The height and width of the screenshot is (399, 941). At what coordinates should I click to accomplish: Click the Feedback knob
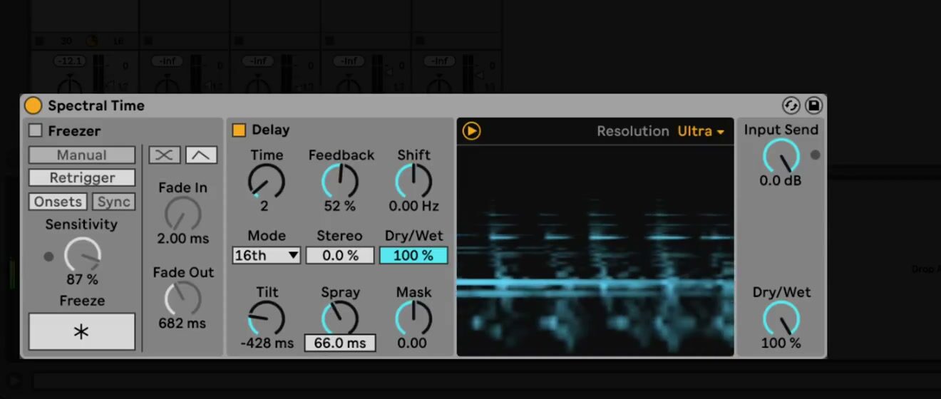coord(340,181)
